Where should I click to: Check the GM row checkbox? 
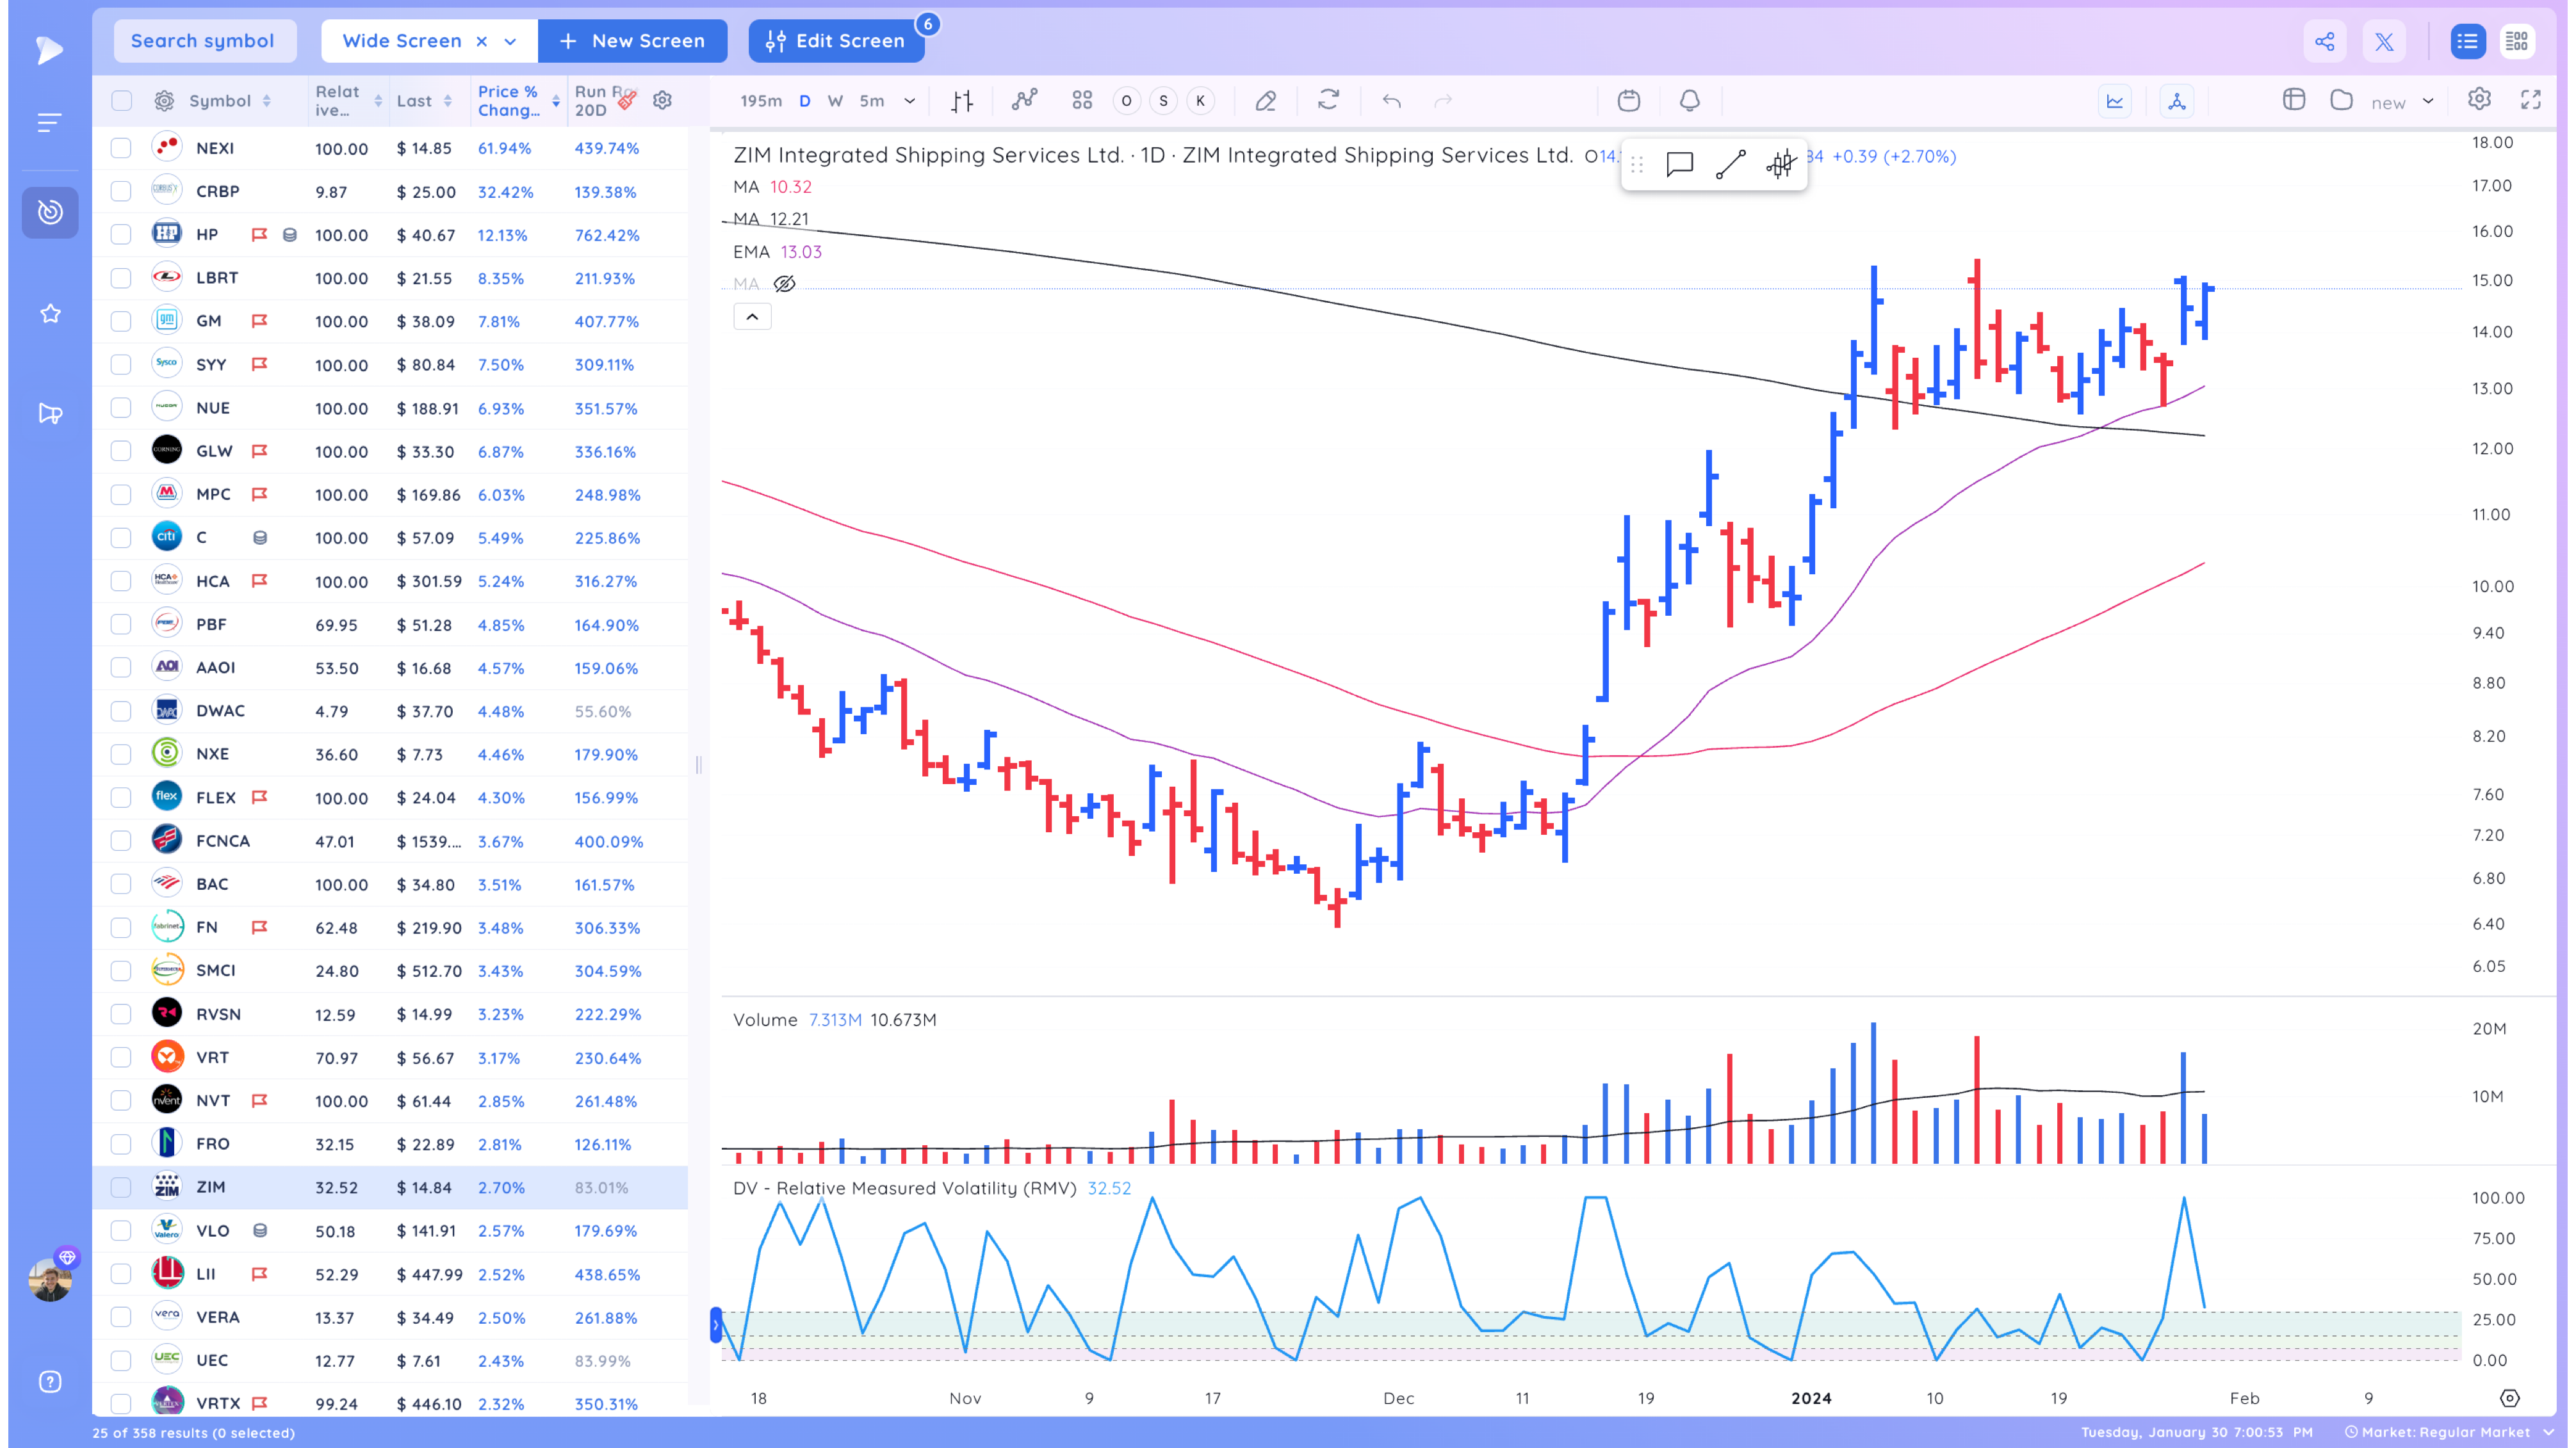coord(121,321)
